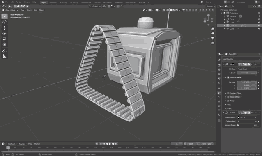Open Object Data properties tab icon

(x=219, y=110)
